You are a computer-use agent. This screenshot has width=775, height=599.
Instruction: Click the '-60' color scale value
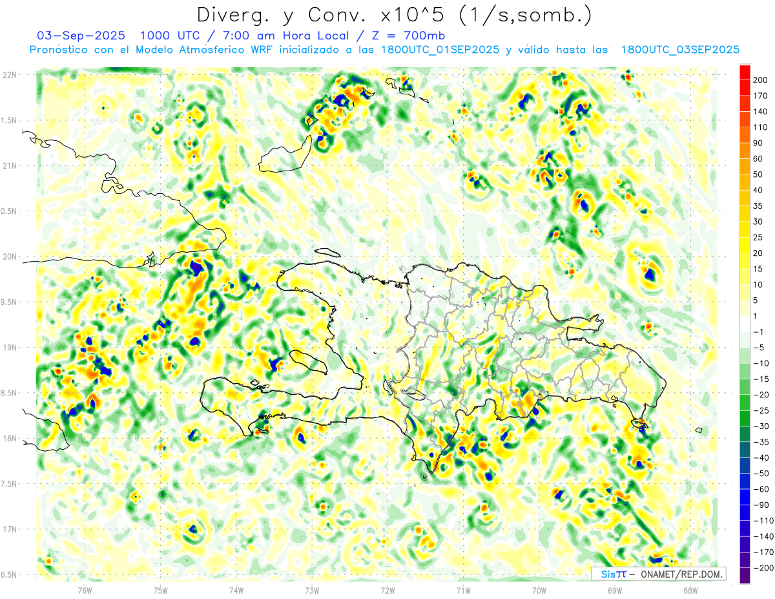761,489
